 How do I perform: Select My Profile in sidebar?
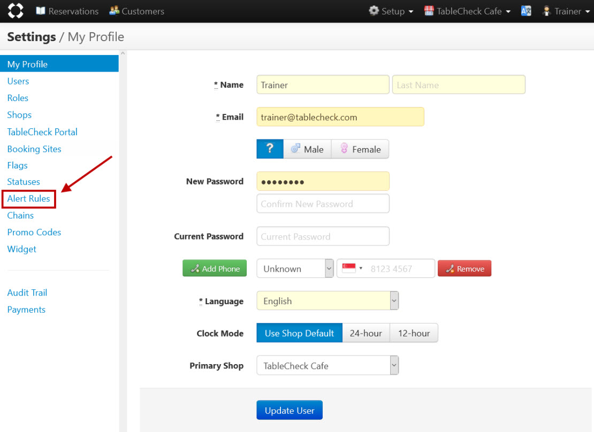click(59, 64)
